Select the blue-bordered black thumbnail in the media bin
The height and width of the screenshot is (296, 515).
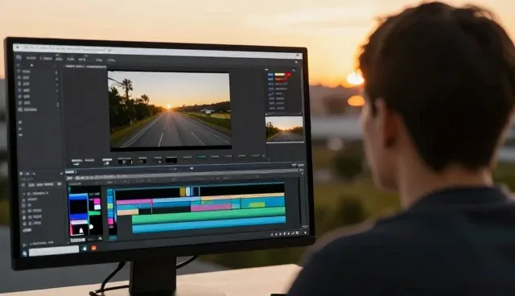78,207
